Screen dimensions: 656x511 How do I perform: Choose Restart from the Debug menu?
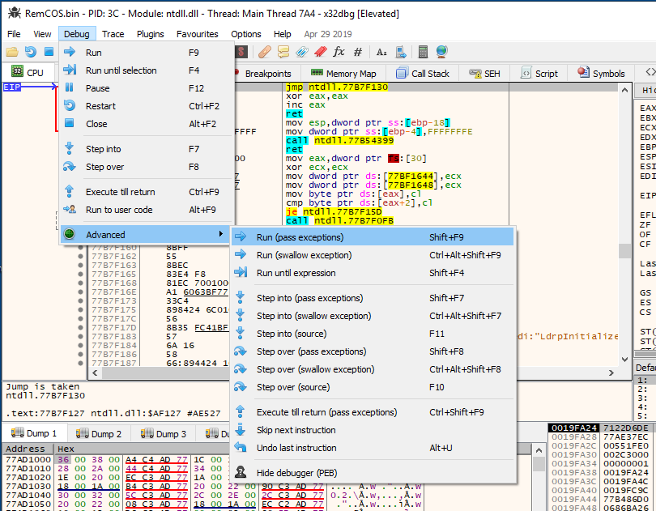[x=146, y=106]
